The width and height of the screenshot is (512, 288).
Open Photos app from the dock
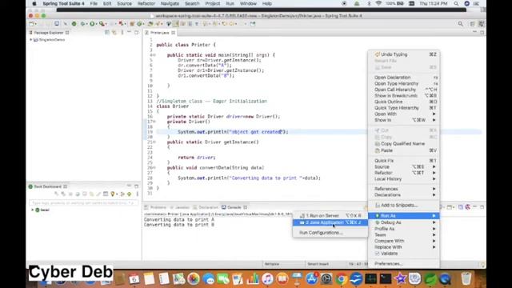pos(194,279)
